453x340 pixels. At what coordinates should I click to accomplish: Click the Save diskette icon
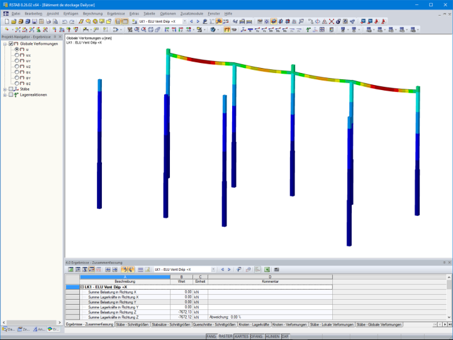click(35, 21)
